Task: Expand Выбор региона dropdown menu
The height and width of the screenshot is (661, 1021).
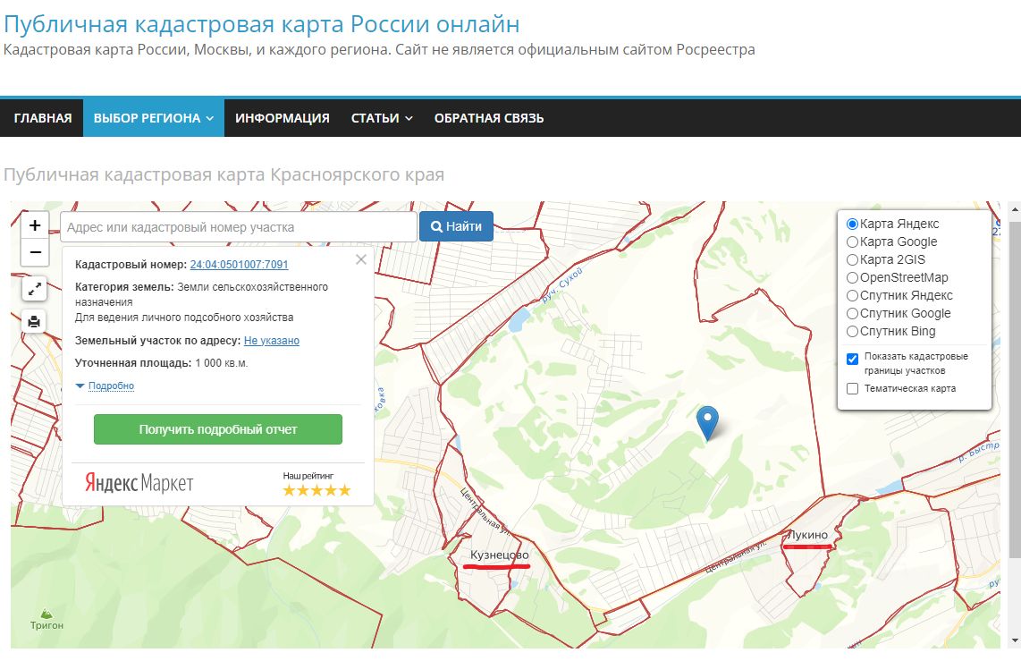Action: [154, 118]
